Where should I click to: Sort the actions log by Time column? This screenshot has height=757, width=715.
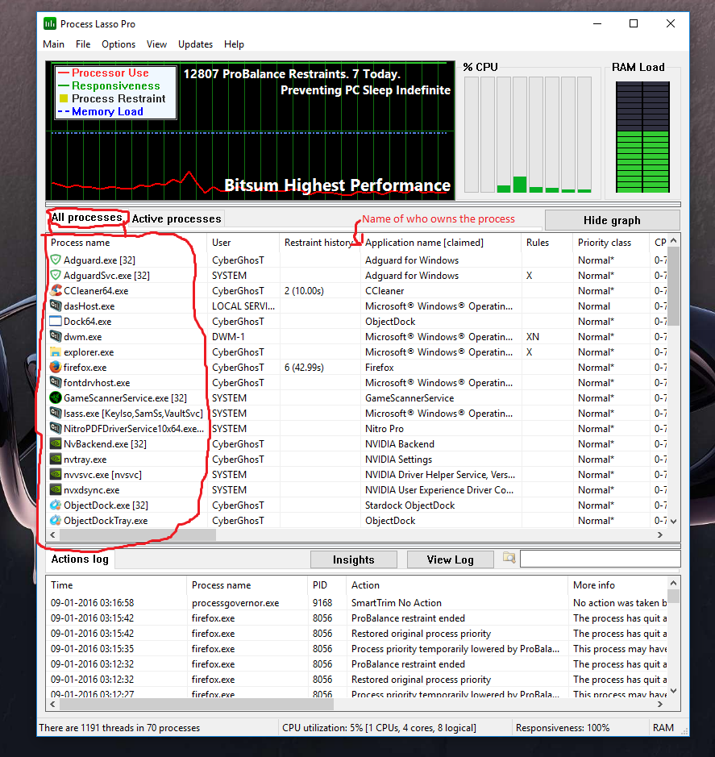coord(116,585)
